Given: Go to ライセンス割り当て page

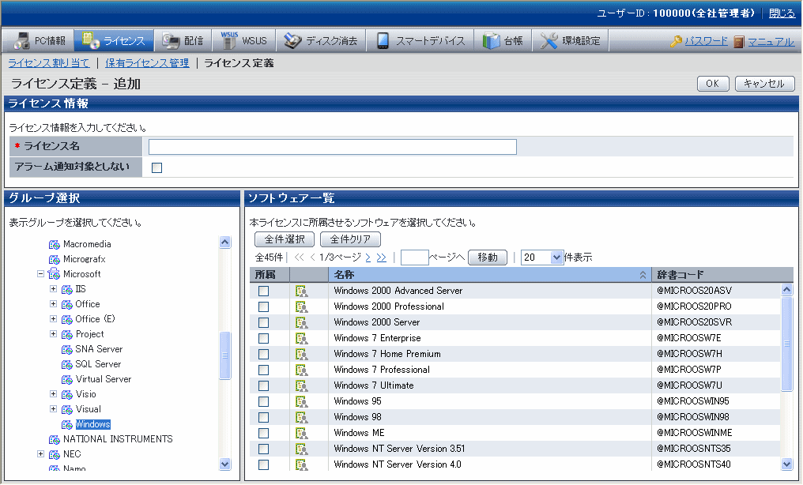Looking at the screenshot, I should coord(49,63).
